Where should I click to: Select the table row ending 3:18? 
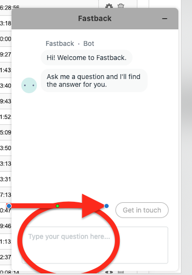(x=6, y=23)
